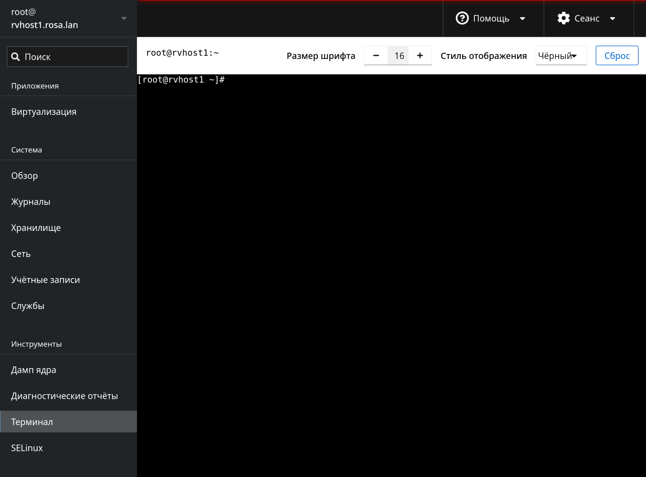Click the font size value 16 field
The image size is (646, 477).
398,56
